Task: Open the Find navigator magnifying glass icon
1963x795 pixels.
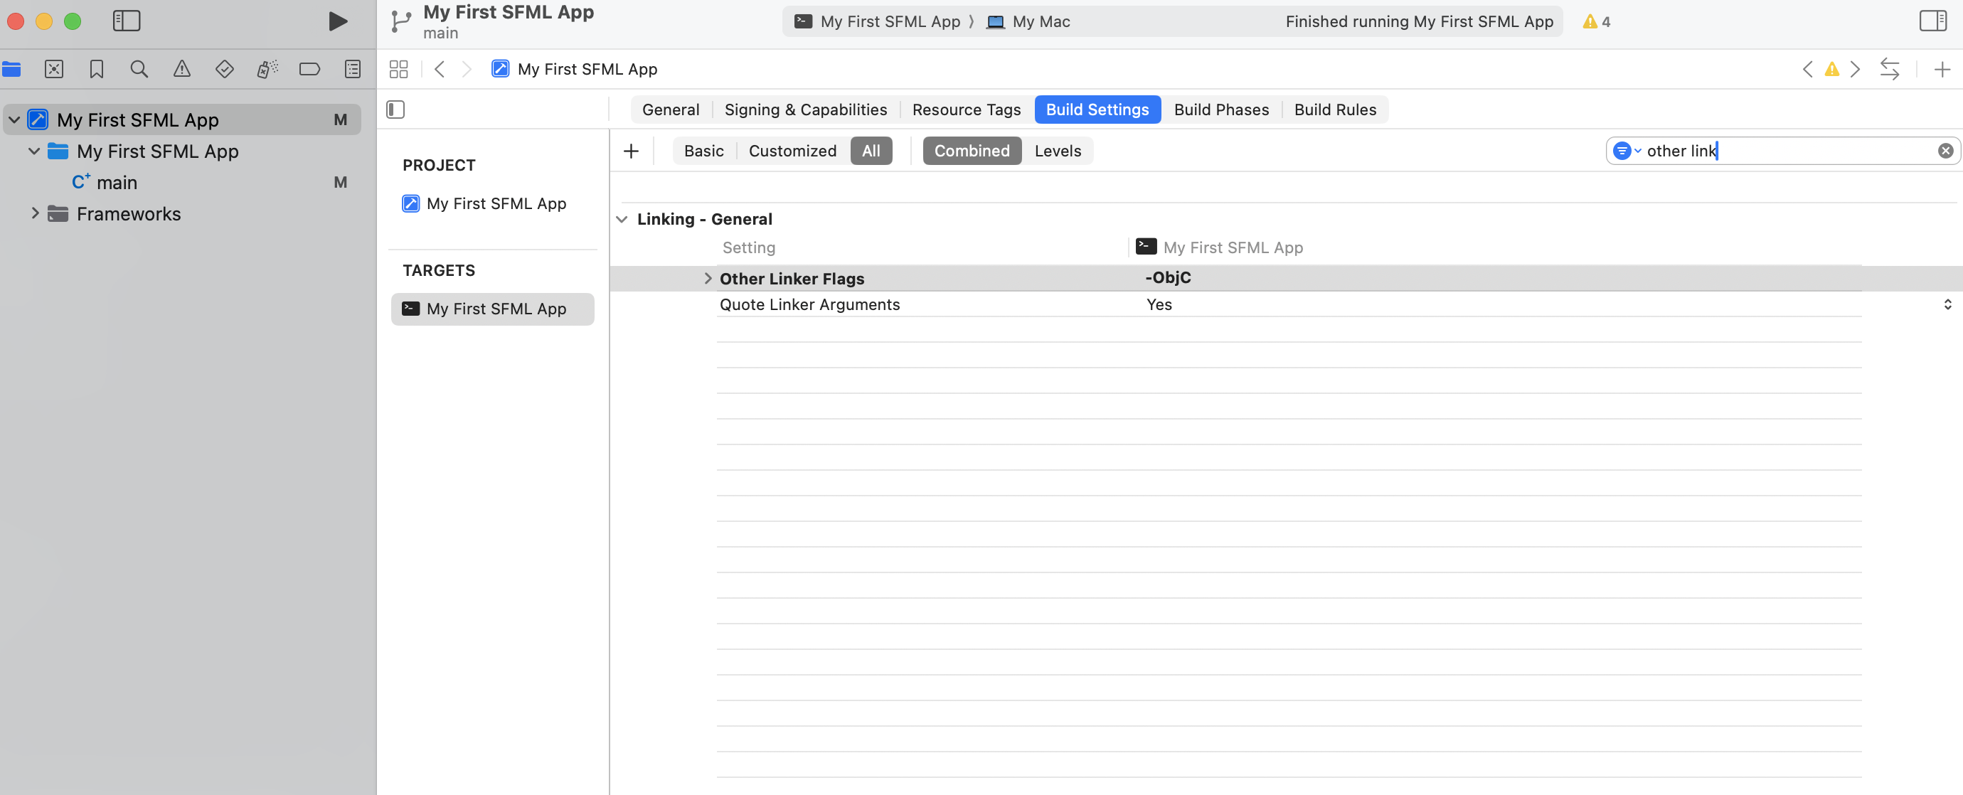Action: click(139, 68)
